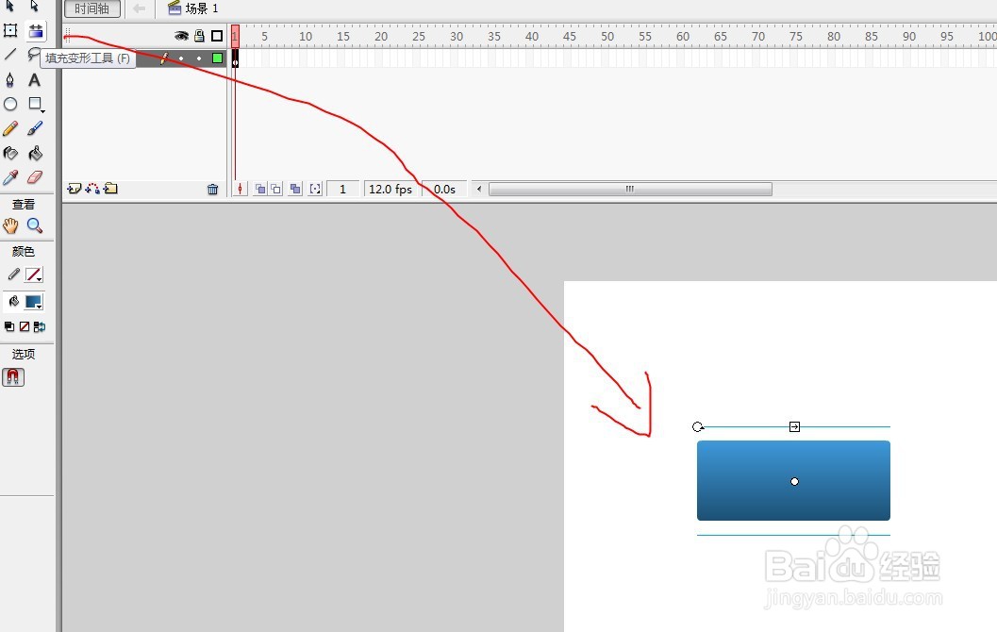
Task: Open the stroke color swatch picker
Action: [34, 274]
